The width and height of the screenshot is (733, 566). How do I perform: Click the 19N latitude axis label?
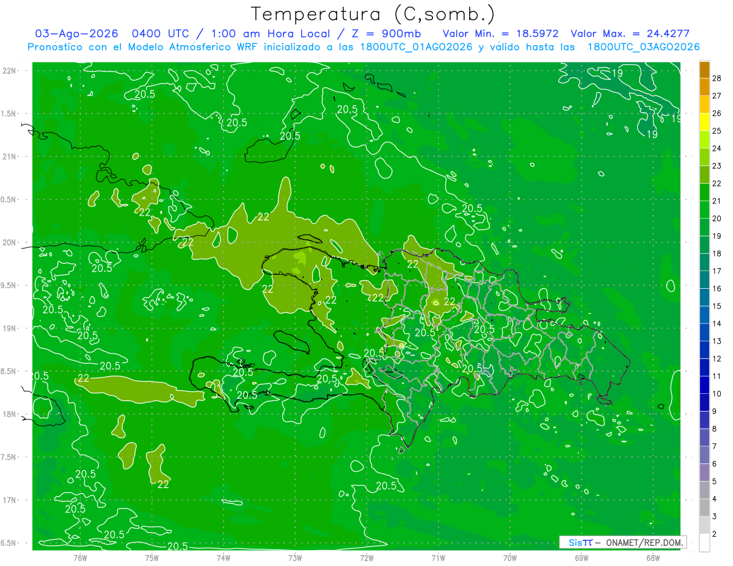pos(10,328)
